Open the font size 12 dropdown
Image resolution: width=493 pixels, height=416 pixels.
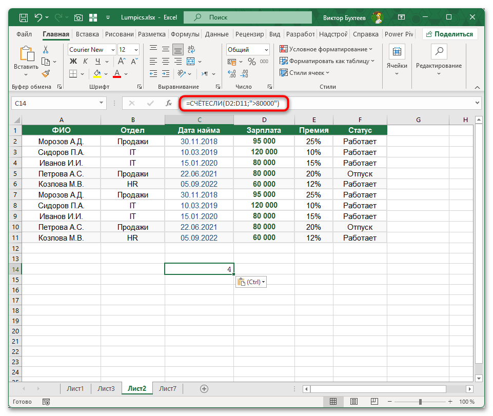[x=136, y=50]
